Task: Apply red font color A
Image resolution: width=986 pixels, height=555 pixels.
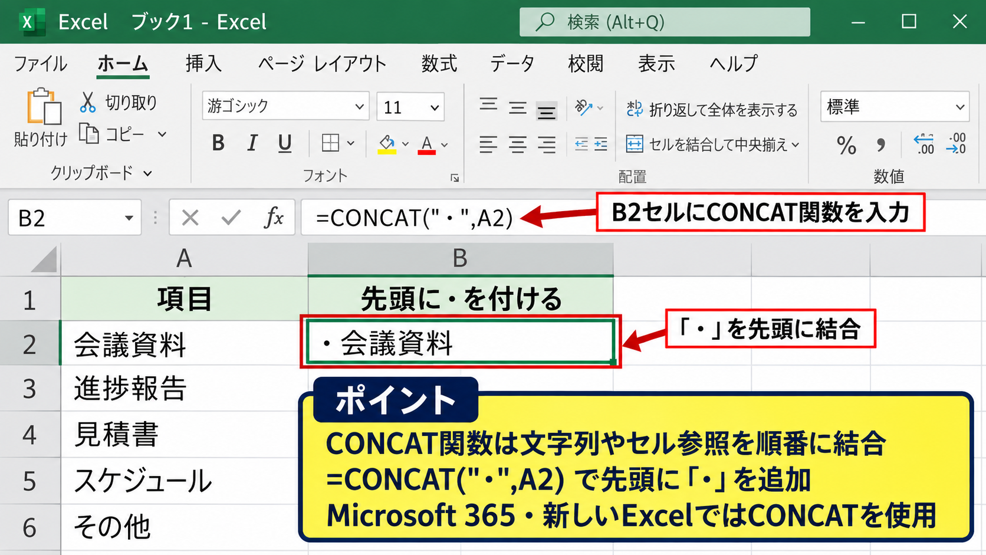Action: tap(426, 144)
